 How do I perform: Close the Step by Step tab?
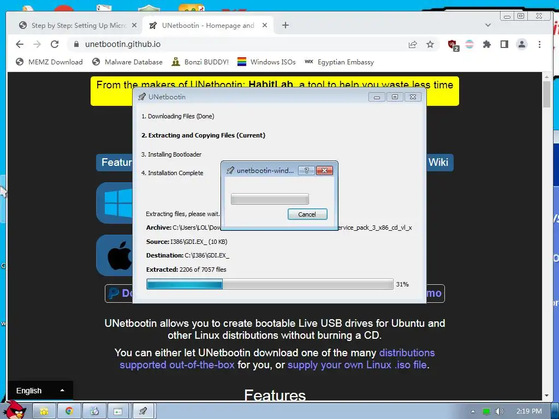pyautogui.click(x=134, y=25)
